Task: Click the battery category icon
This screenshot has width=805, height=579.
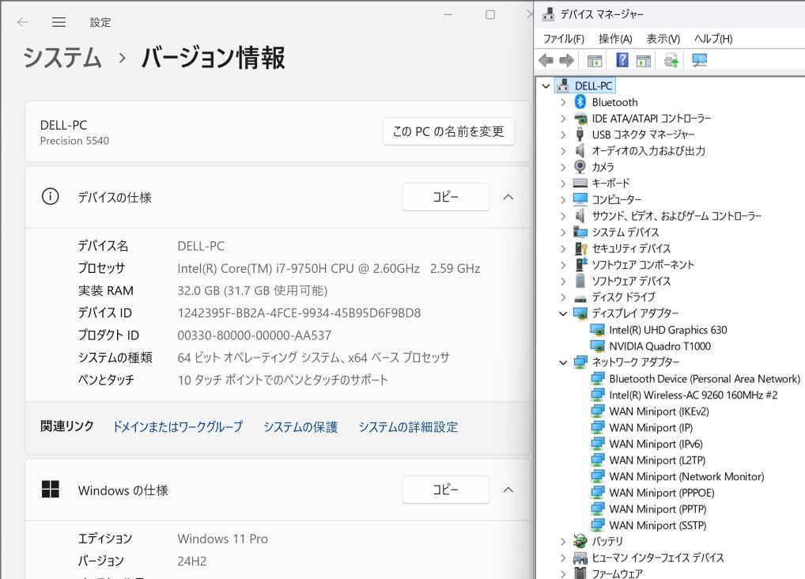Action: 580,541
